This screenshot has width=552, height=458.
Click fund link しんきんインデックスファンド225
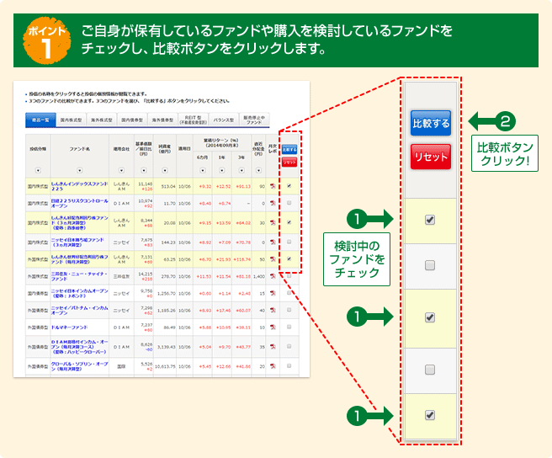pyautogui.click(x=79, y=185)
